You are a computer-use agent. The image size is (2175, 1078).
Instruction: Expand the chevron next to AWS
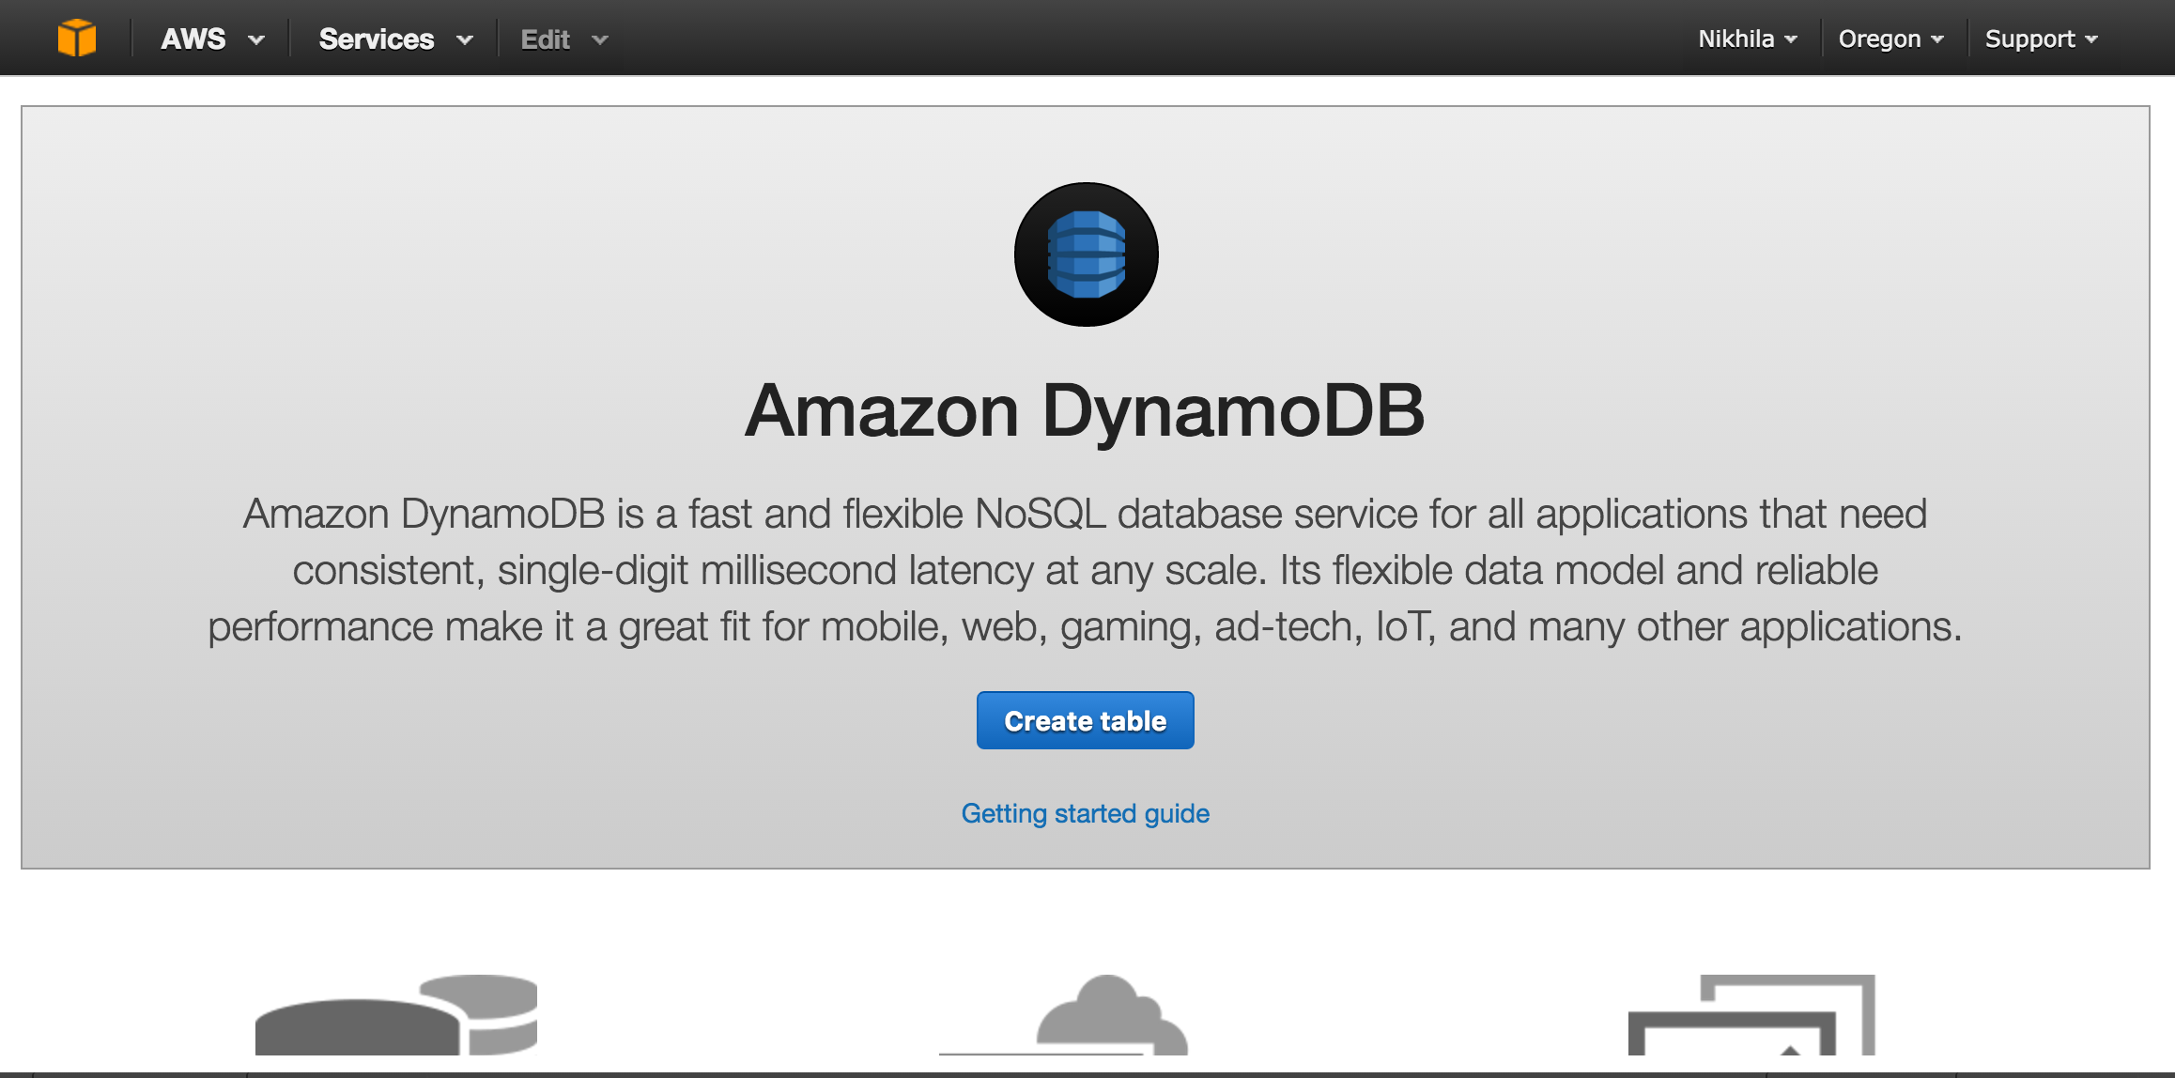pos(256,40)
